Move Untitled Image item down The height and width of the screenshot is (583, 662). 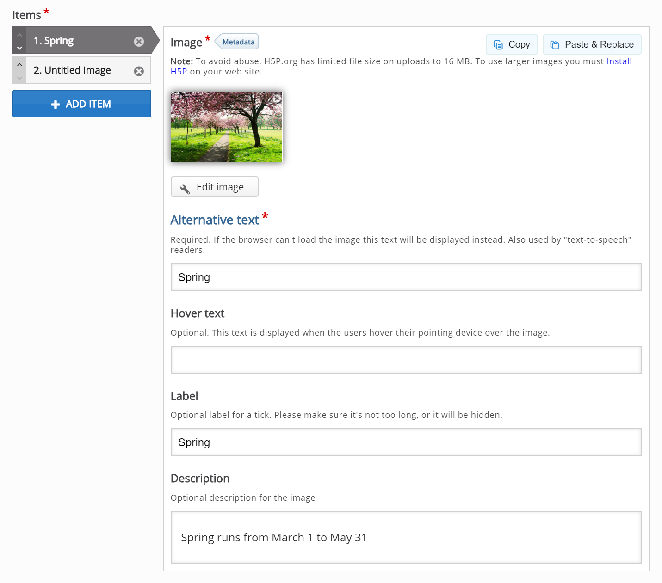coord(19,78)
